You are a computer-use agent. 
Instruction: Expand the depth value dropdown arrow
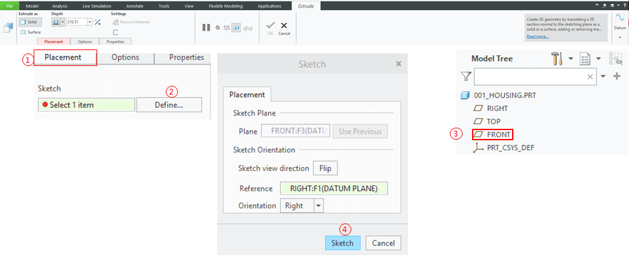point(90,22)
